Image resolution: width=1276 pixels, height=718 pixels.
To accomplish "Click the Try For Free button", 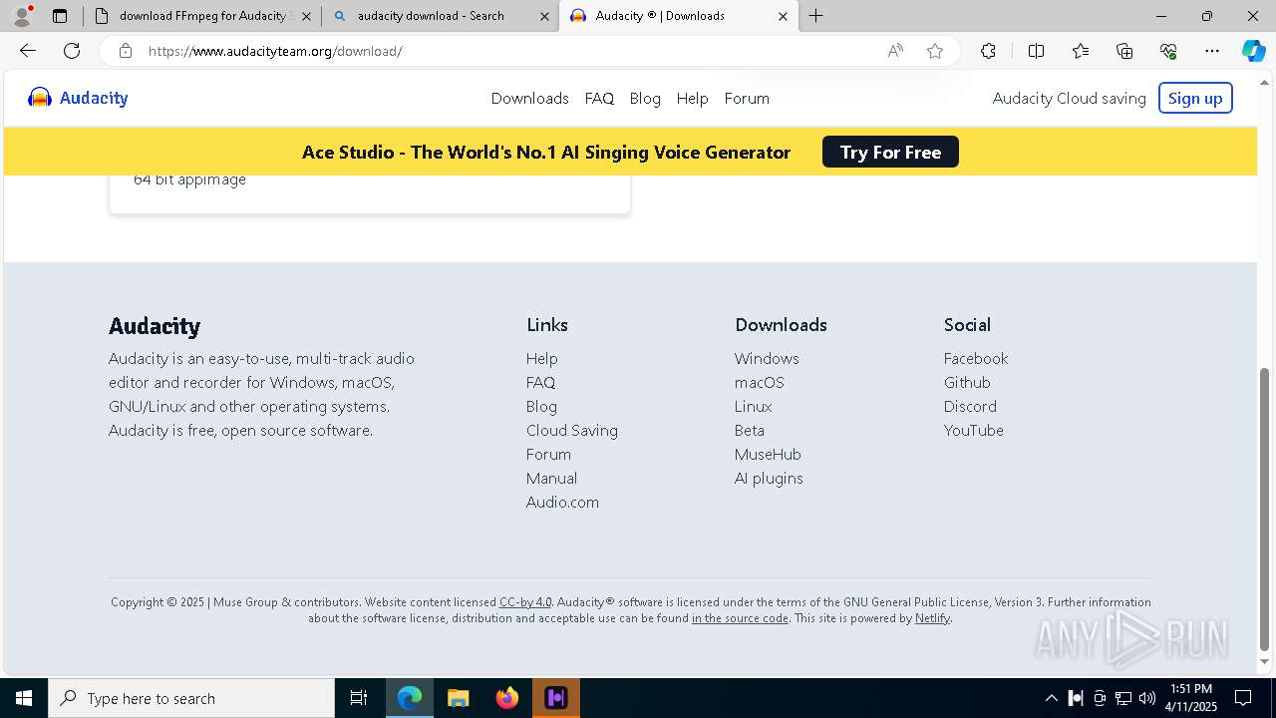I will point(890,152).
